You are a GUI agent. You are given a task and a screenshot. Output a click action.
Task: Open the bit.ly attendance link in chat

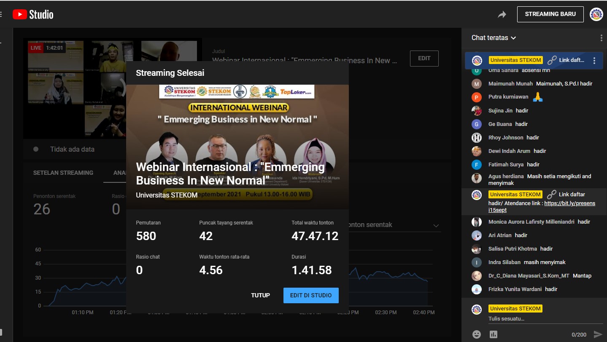point(542,206)
